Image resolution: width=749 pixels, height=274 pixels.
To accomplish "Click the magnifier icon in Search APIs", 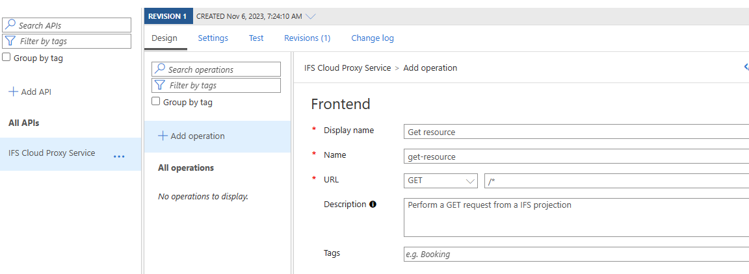I will [x=10, y=25].
